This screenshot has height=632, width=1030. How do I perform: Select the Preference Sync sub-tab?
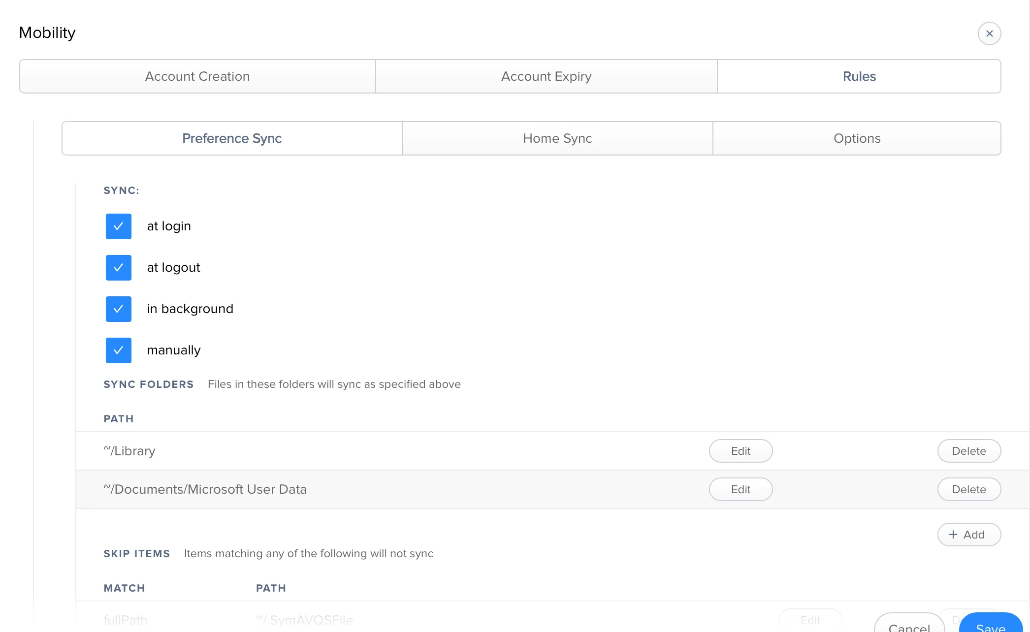point(232,138)
